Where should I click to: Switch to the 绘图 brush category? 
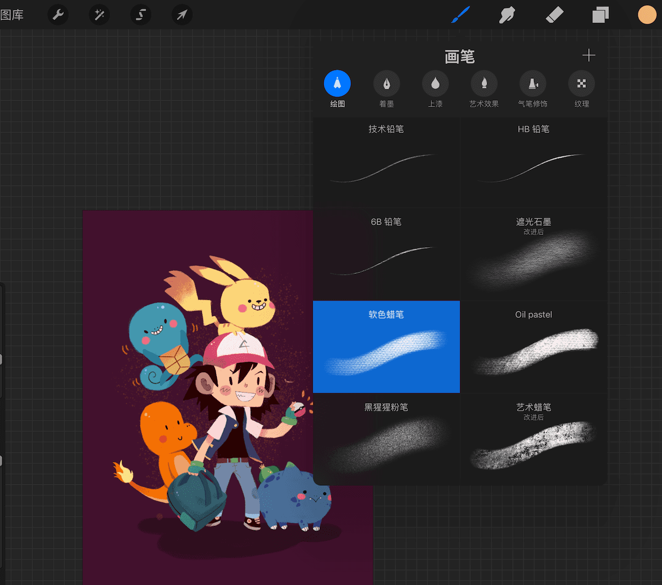tap(338, 89)
